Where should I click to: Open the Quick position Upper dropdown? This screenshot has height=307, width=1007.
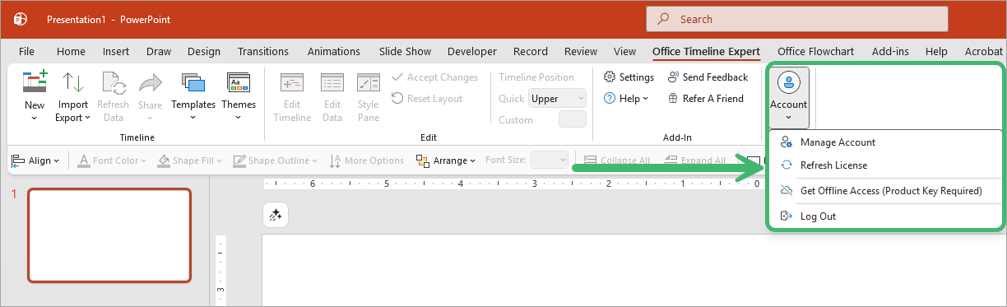click(x=557, y=99)
